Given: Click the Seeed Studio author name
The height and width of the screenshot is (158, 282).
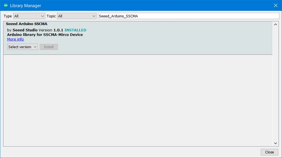Looking at the screenshot, I should click(x=25, y=30).
